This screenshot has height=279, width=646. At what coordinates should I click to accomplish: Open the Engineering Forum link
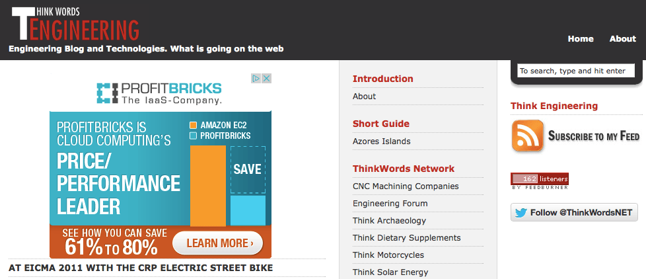pos(390,204)
